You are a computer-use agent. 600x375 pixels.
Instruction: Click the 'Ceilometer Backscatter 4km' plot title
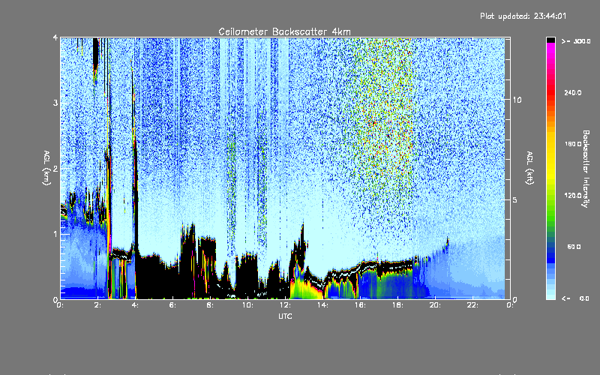(284, 31)
